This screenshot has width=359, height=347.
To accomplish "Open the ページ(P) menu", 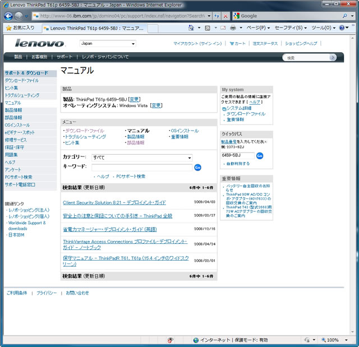I will (258, 28).
